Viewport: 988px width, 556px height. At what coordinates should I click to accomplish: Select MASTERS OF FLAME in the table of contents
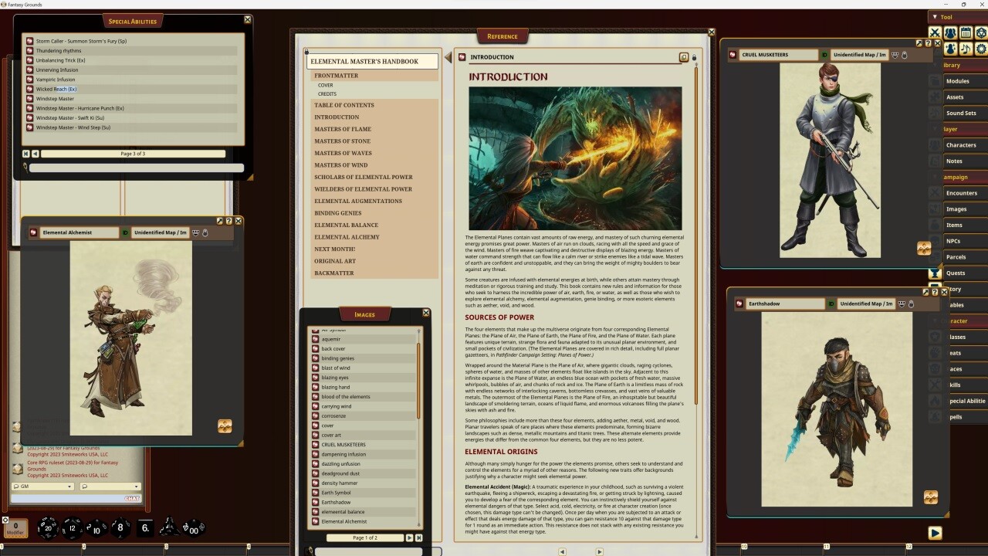(343, 129)
